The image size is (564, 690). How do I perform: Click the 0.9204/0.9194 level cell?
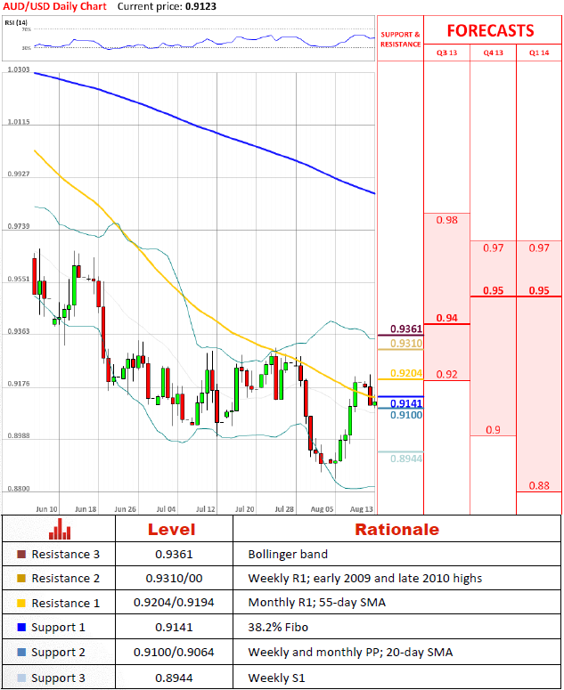point(174,603)
